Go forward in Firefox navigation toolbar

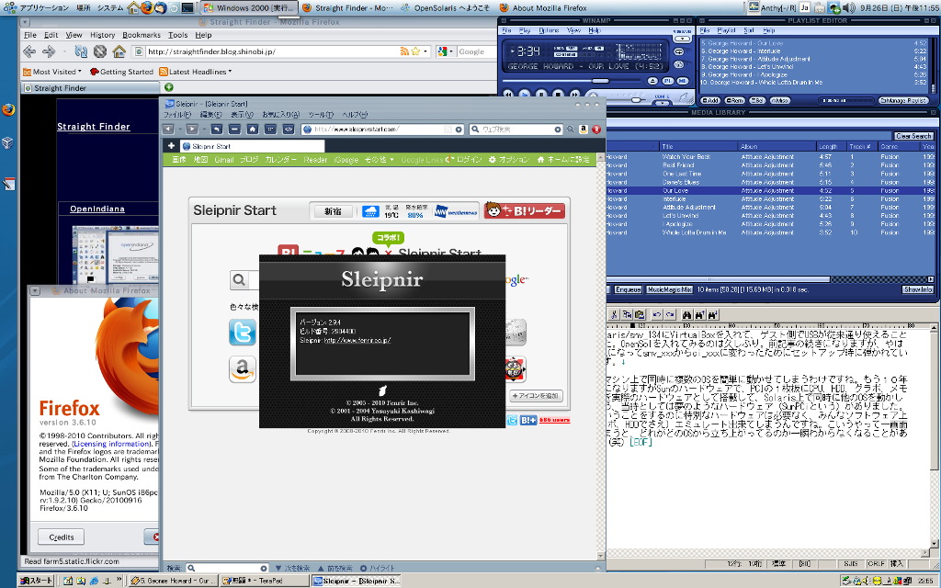point(50,51)
